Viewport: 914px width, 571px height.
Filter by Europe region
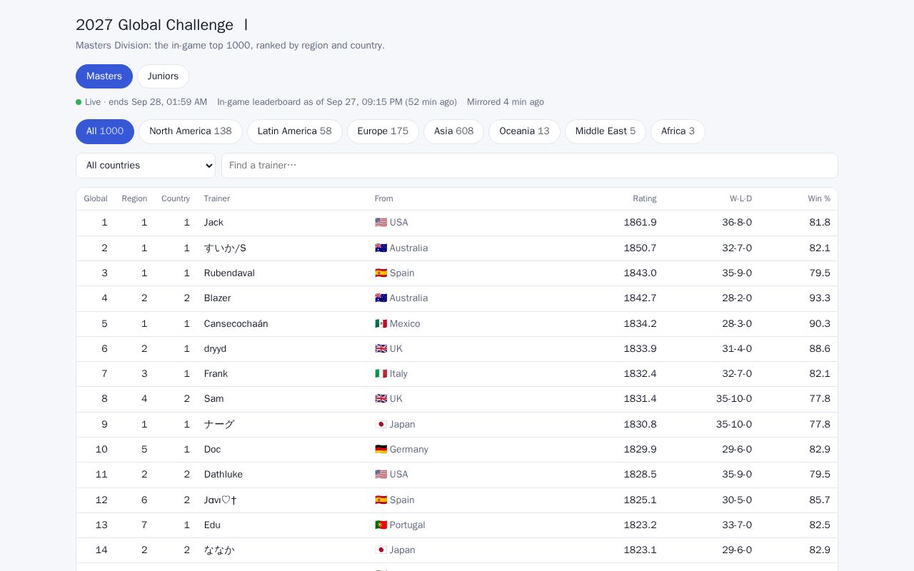383,131
